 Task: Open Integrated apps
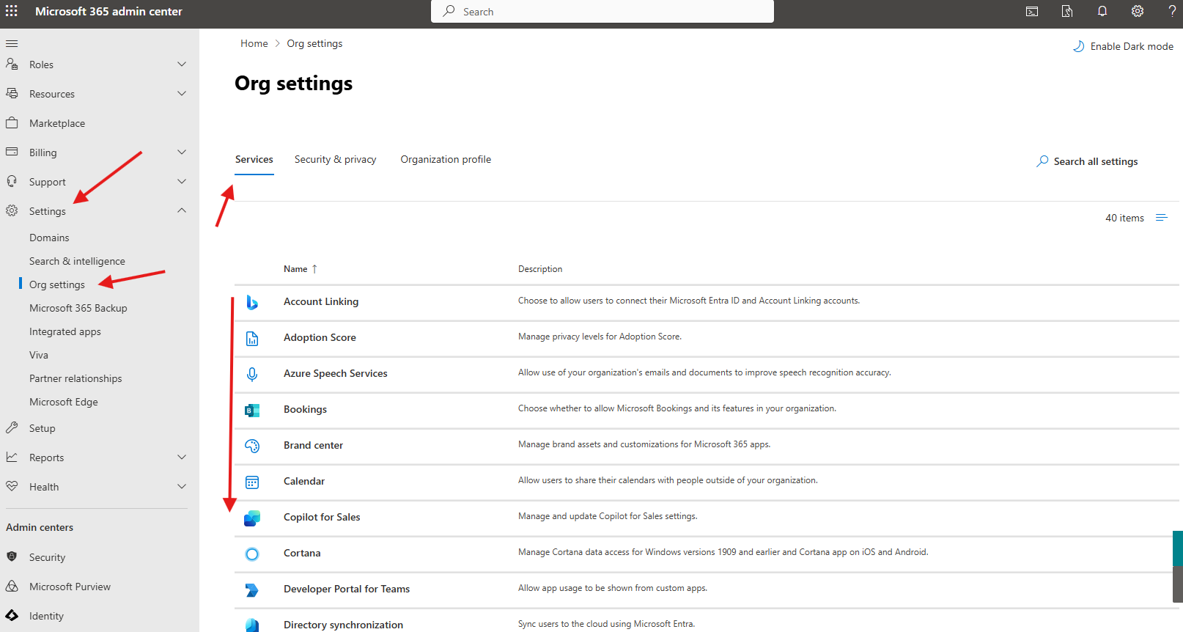65,331
